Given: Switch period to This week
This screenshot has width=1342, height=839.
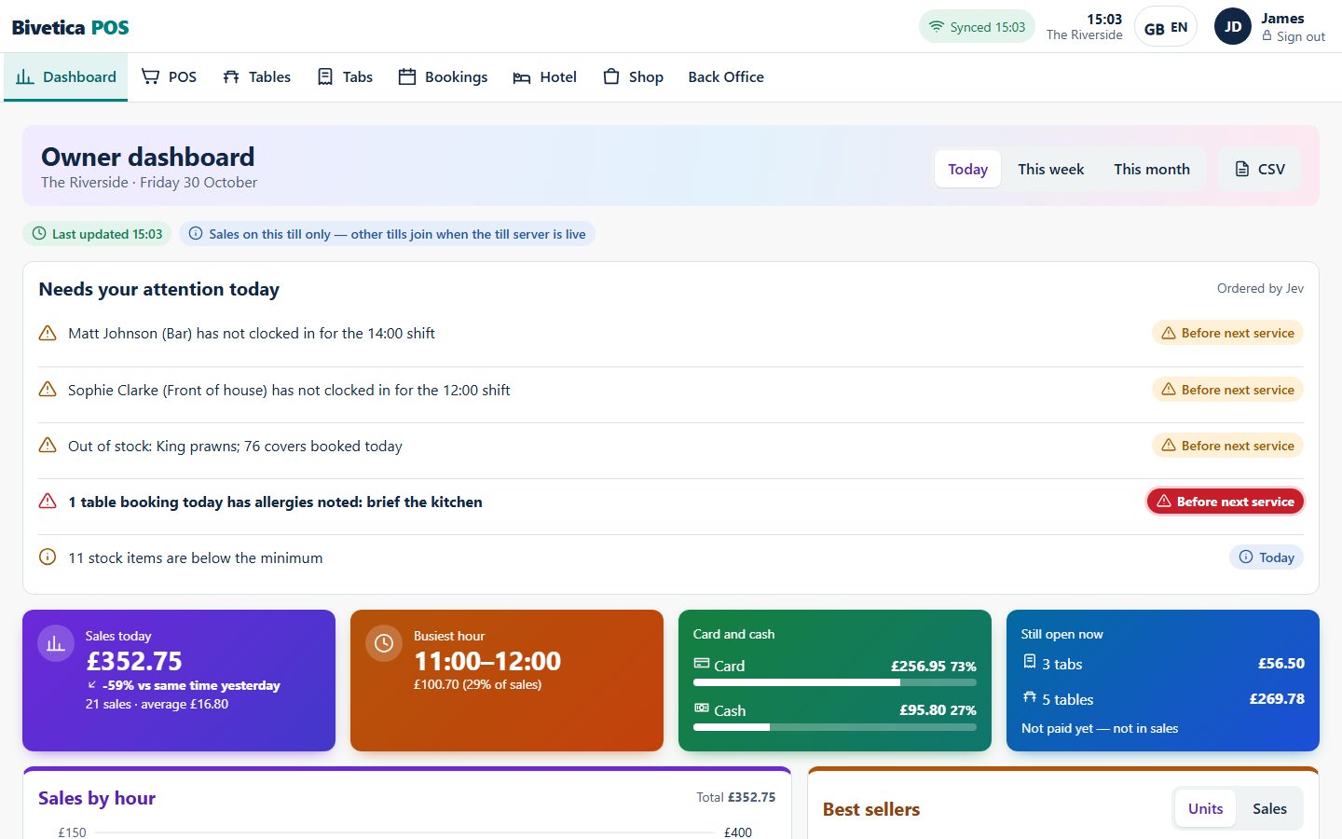Looking at the screenshot, I should [1050, 169].
